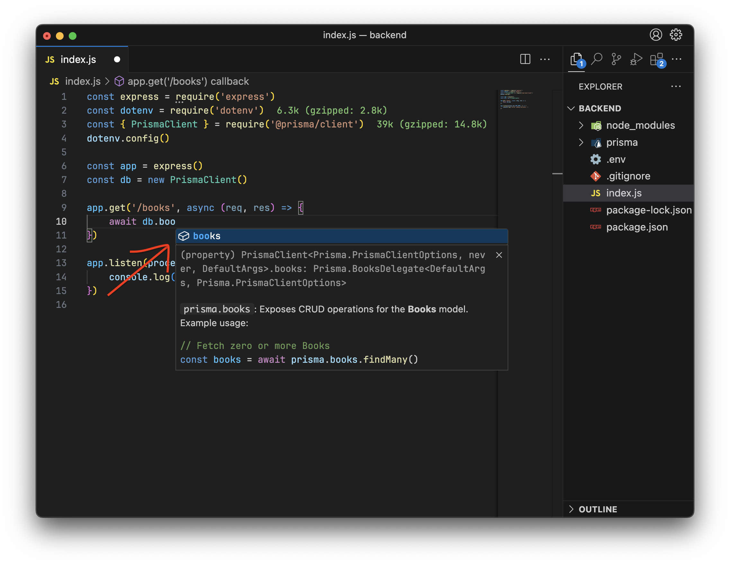
Task: Choose the books autocomplete suggestion
Action: [207, 236]
